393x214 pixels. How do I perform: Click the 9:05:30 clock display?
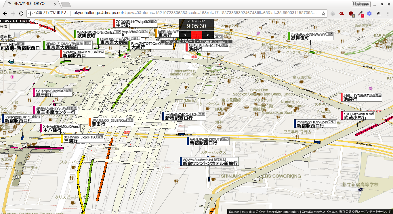[x=196, y=26]
